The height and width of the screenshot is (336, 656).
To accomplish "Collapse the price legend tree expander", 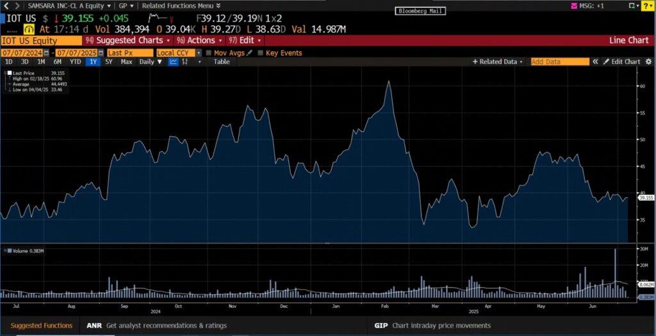I will 4,73.
